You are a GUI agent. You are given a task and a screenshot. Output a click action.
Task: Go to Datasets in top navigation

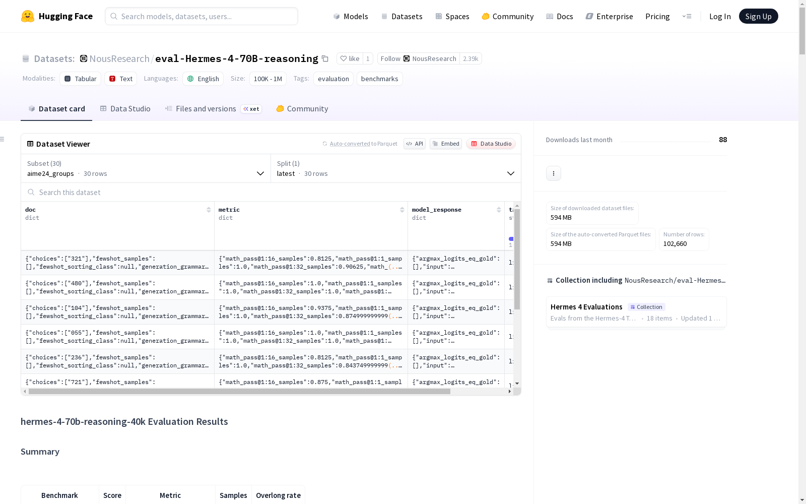(401, 16)
